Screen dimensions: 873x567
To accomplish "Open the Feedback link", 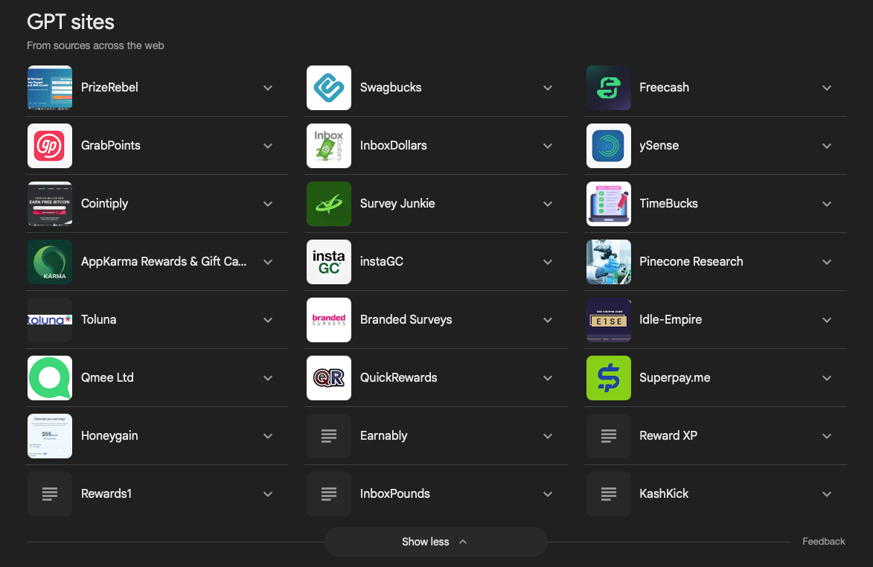I will click(x=823, y=542).
